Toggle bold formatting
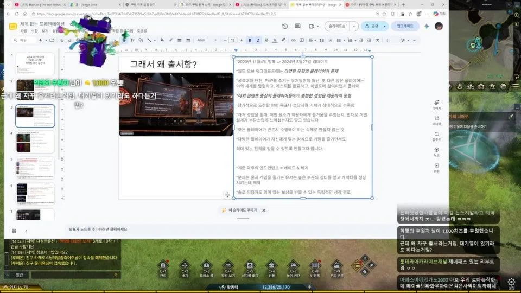 [250, 40]
